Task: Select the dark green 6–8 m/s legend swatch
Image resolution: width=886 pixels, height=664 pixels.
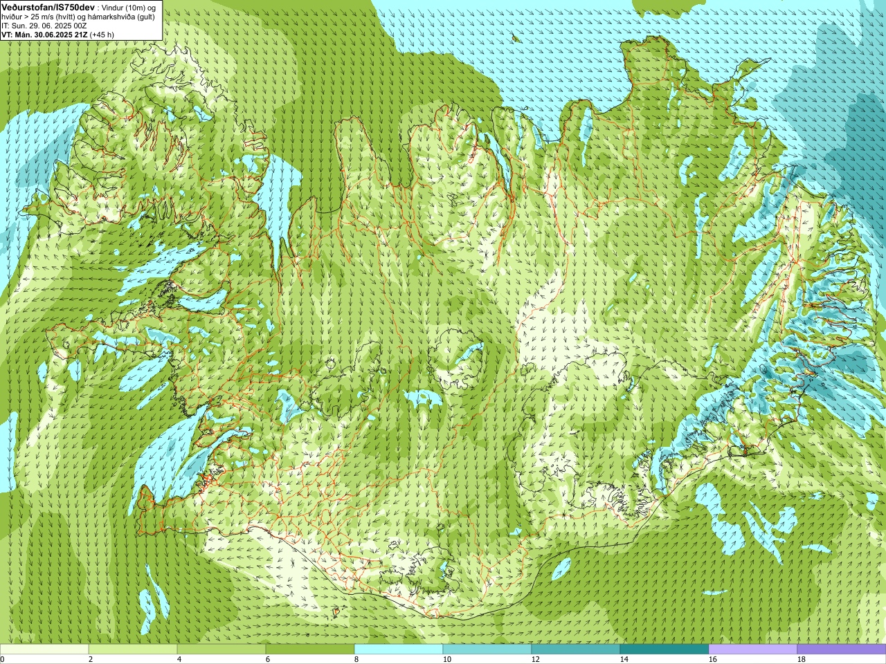Action: pos(310,650)
